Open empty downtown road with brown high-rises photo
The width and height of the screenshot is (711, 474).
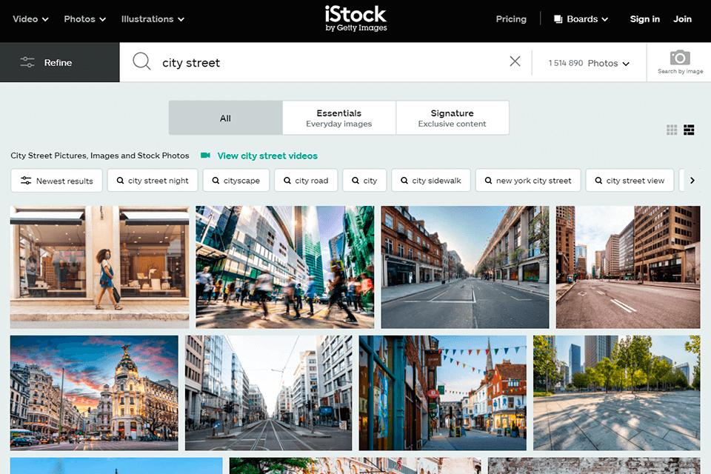coord(628,267)
